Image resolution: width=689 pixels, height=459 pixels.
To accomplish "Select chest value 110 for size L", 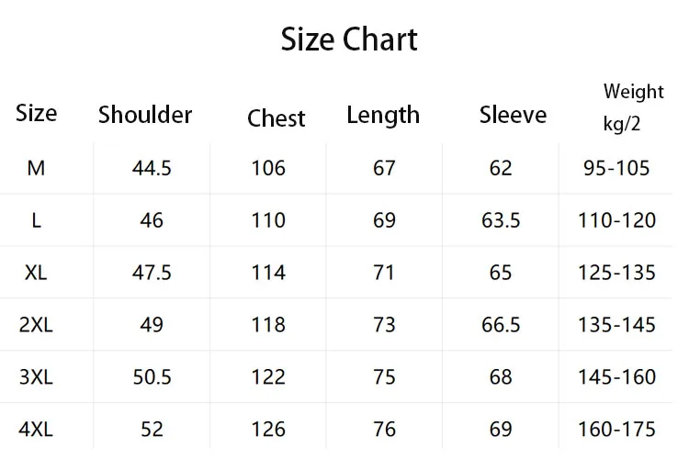I will [268, 220].
